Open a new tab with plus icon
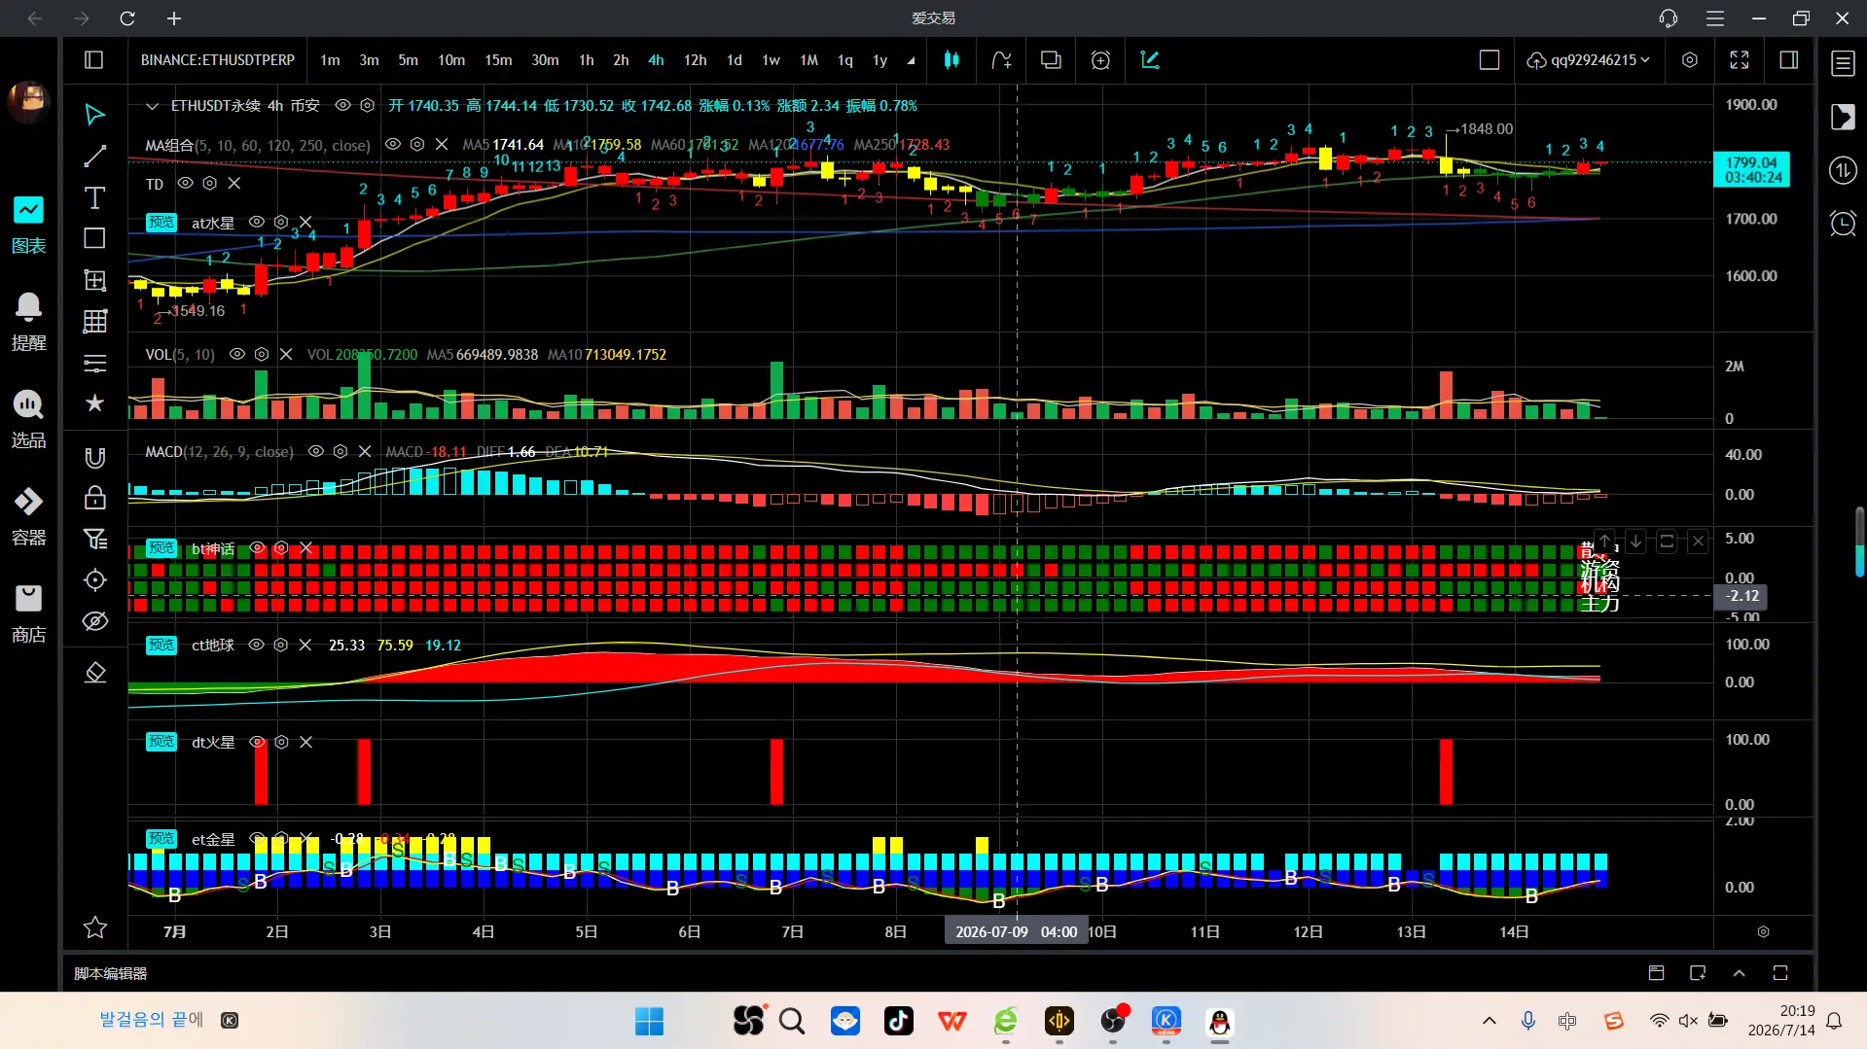 pyautogui.click(x=174, y=18)
